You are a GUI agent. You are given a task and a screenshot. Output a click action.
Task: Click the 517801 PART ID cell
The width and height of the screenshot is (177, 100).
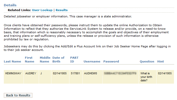[x=76, y=77]
